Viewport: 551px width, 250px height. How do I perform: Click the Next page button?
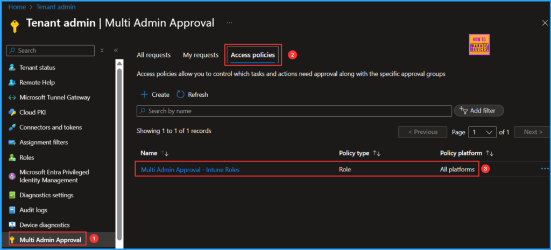click(x=532, y=132)
